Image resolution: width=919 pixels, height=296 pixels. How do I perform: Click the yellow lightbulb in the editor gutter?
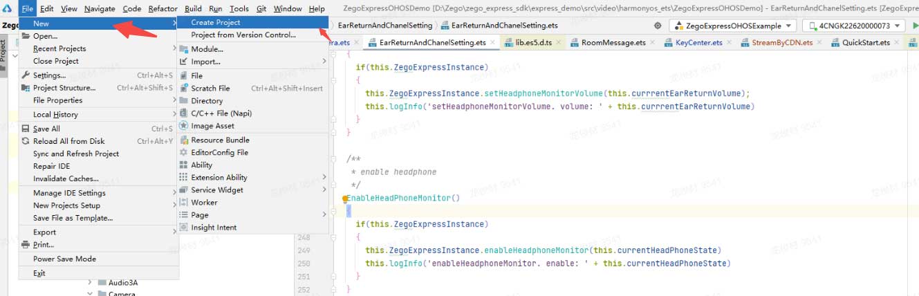[x=345, y=199]
